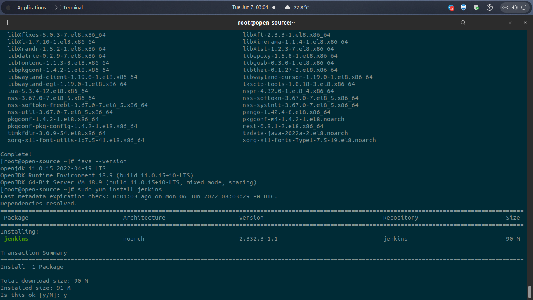Click the jenkins repository value in table
This screenshot has width=533, height=300.
coord(395,239)
